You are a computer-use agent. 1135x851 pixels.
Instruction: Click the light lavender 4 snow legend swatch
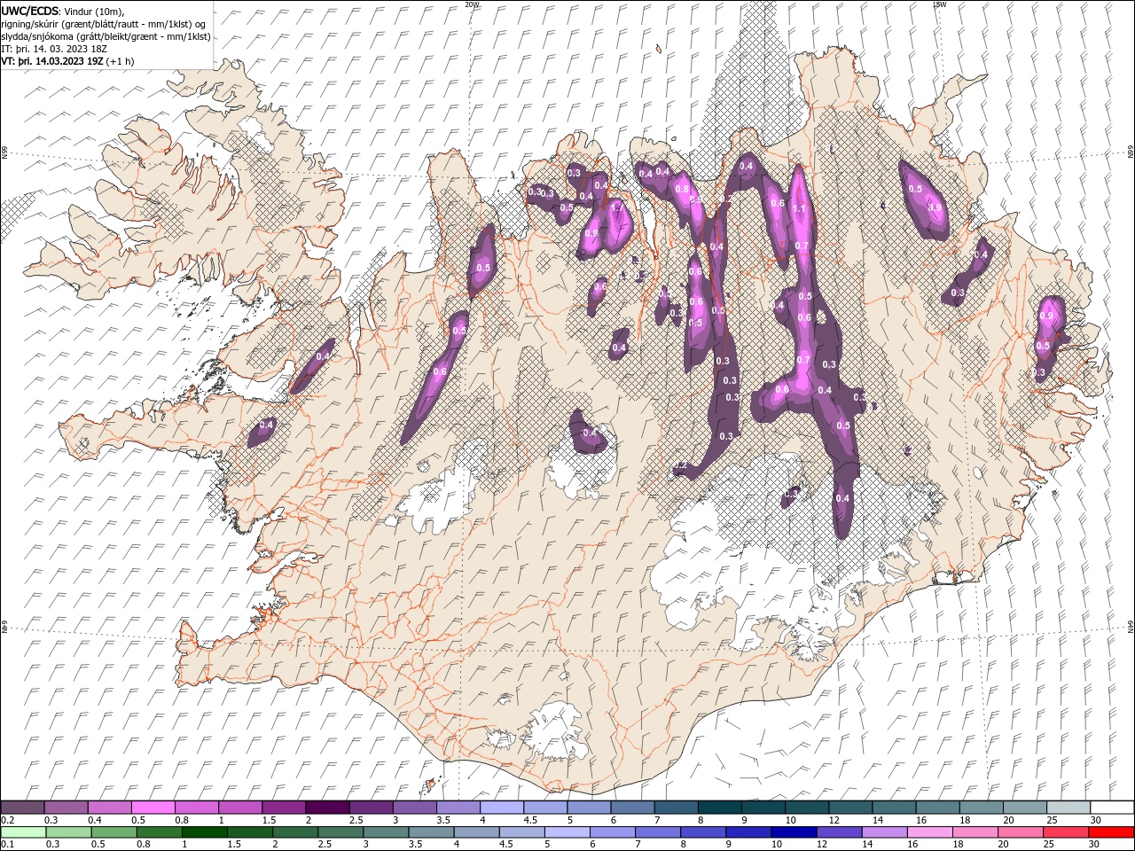point(500,808)
